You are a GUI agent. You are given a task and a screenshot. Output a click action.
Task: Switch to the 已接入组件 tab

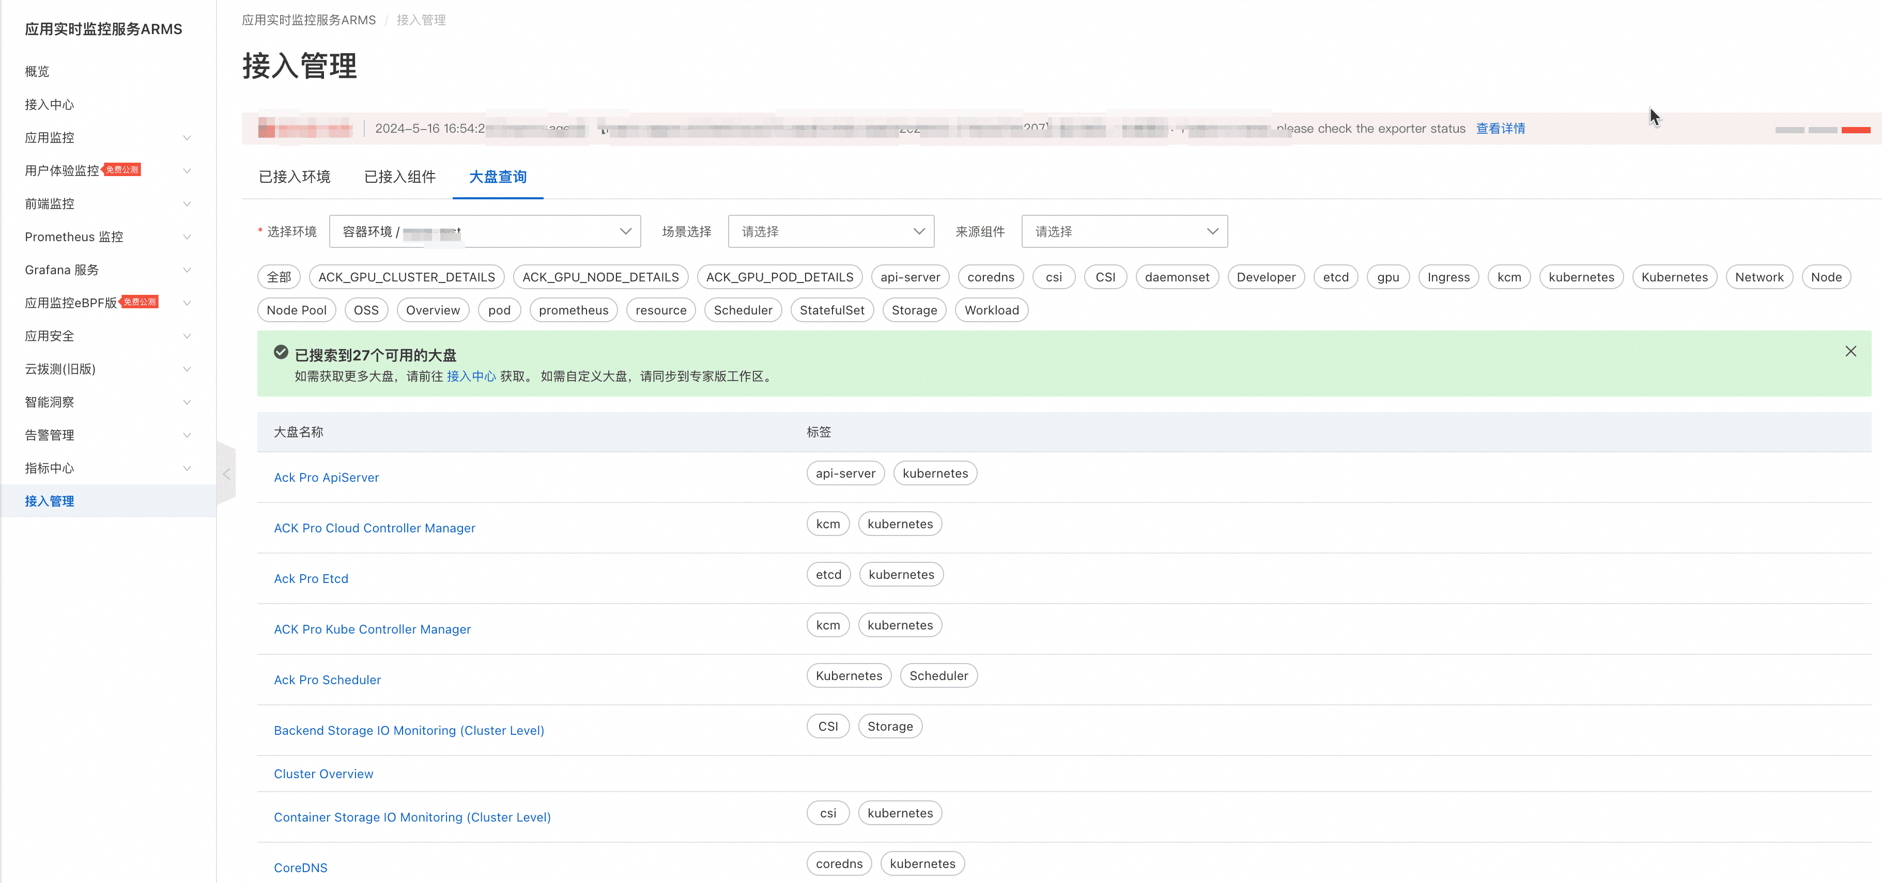click(399, 177)
